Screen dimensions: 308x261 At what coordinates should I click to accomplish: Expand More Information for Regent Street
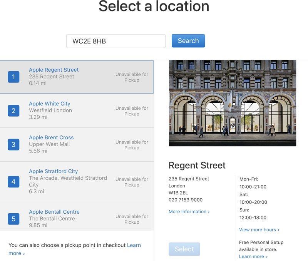coord(187,211)
